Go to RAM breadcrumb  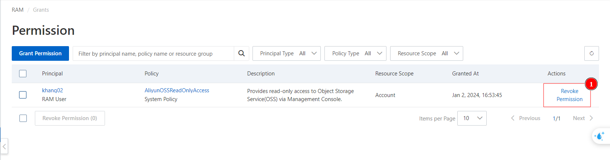(18, 10)
